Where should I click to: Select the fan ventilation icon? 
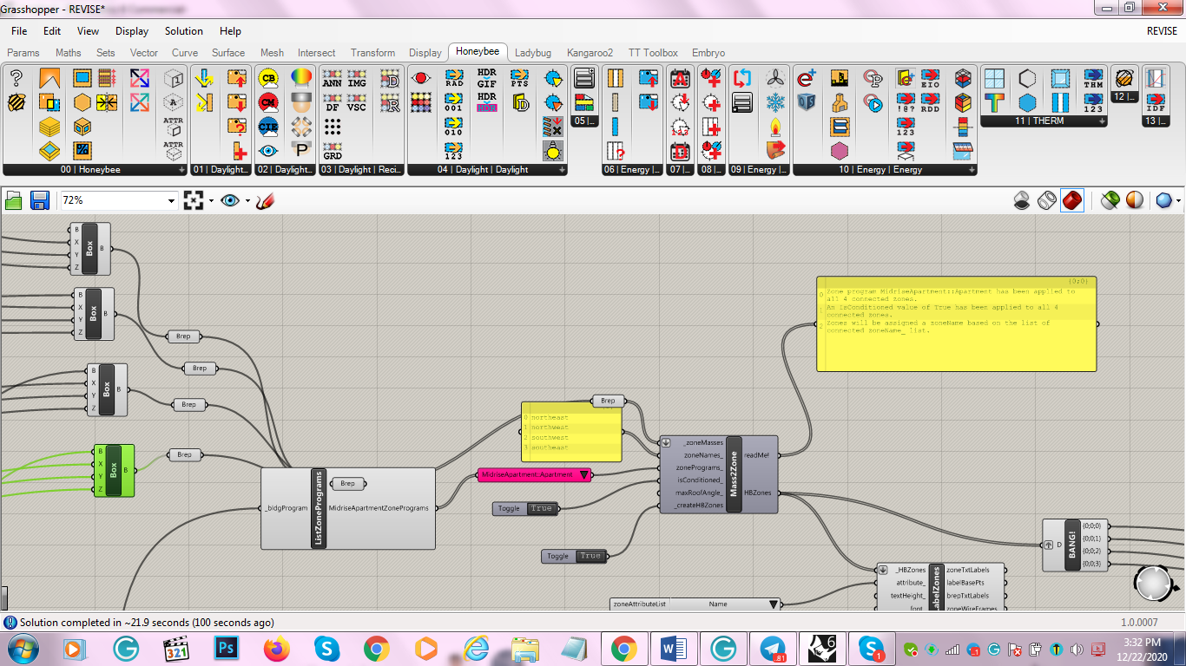pos(774,78)
